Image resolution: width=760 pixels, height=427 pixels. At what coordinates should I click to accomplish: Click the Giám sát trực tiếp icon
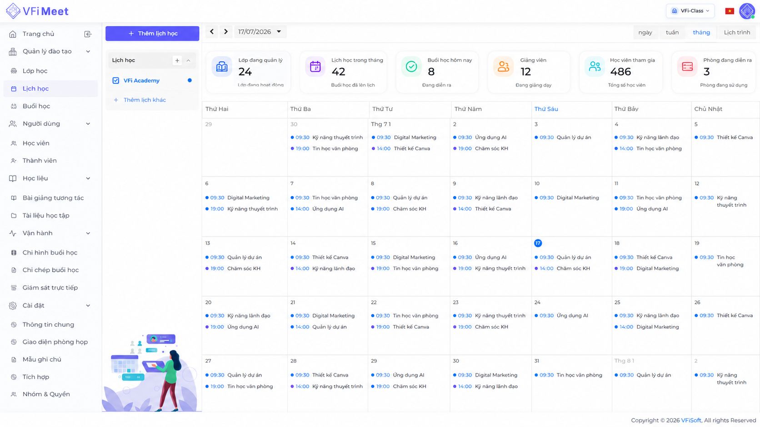[14, 288]
